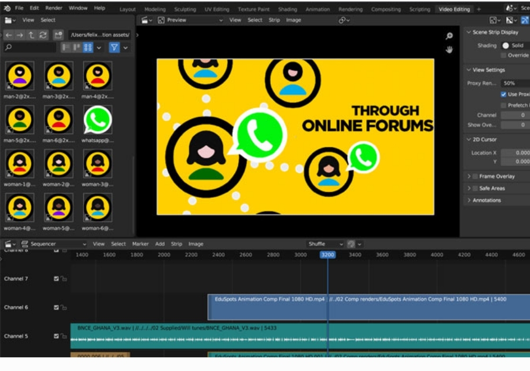530x371 pixels.
Task: Enable Prefetch checkbox
Action: [x=503, y=105]
